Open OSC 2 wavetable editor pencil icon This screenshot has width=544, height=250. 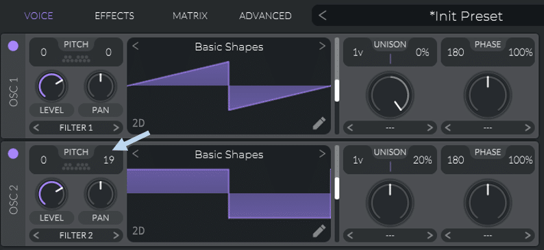pos(319,231)
